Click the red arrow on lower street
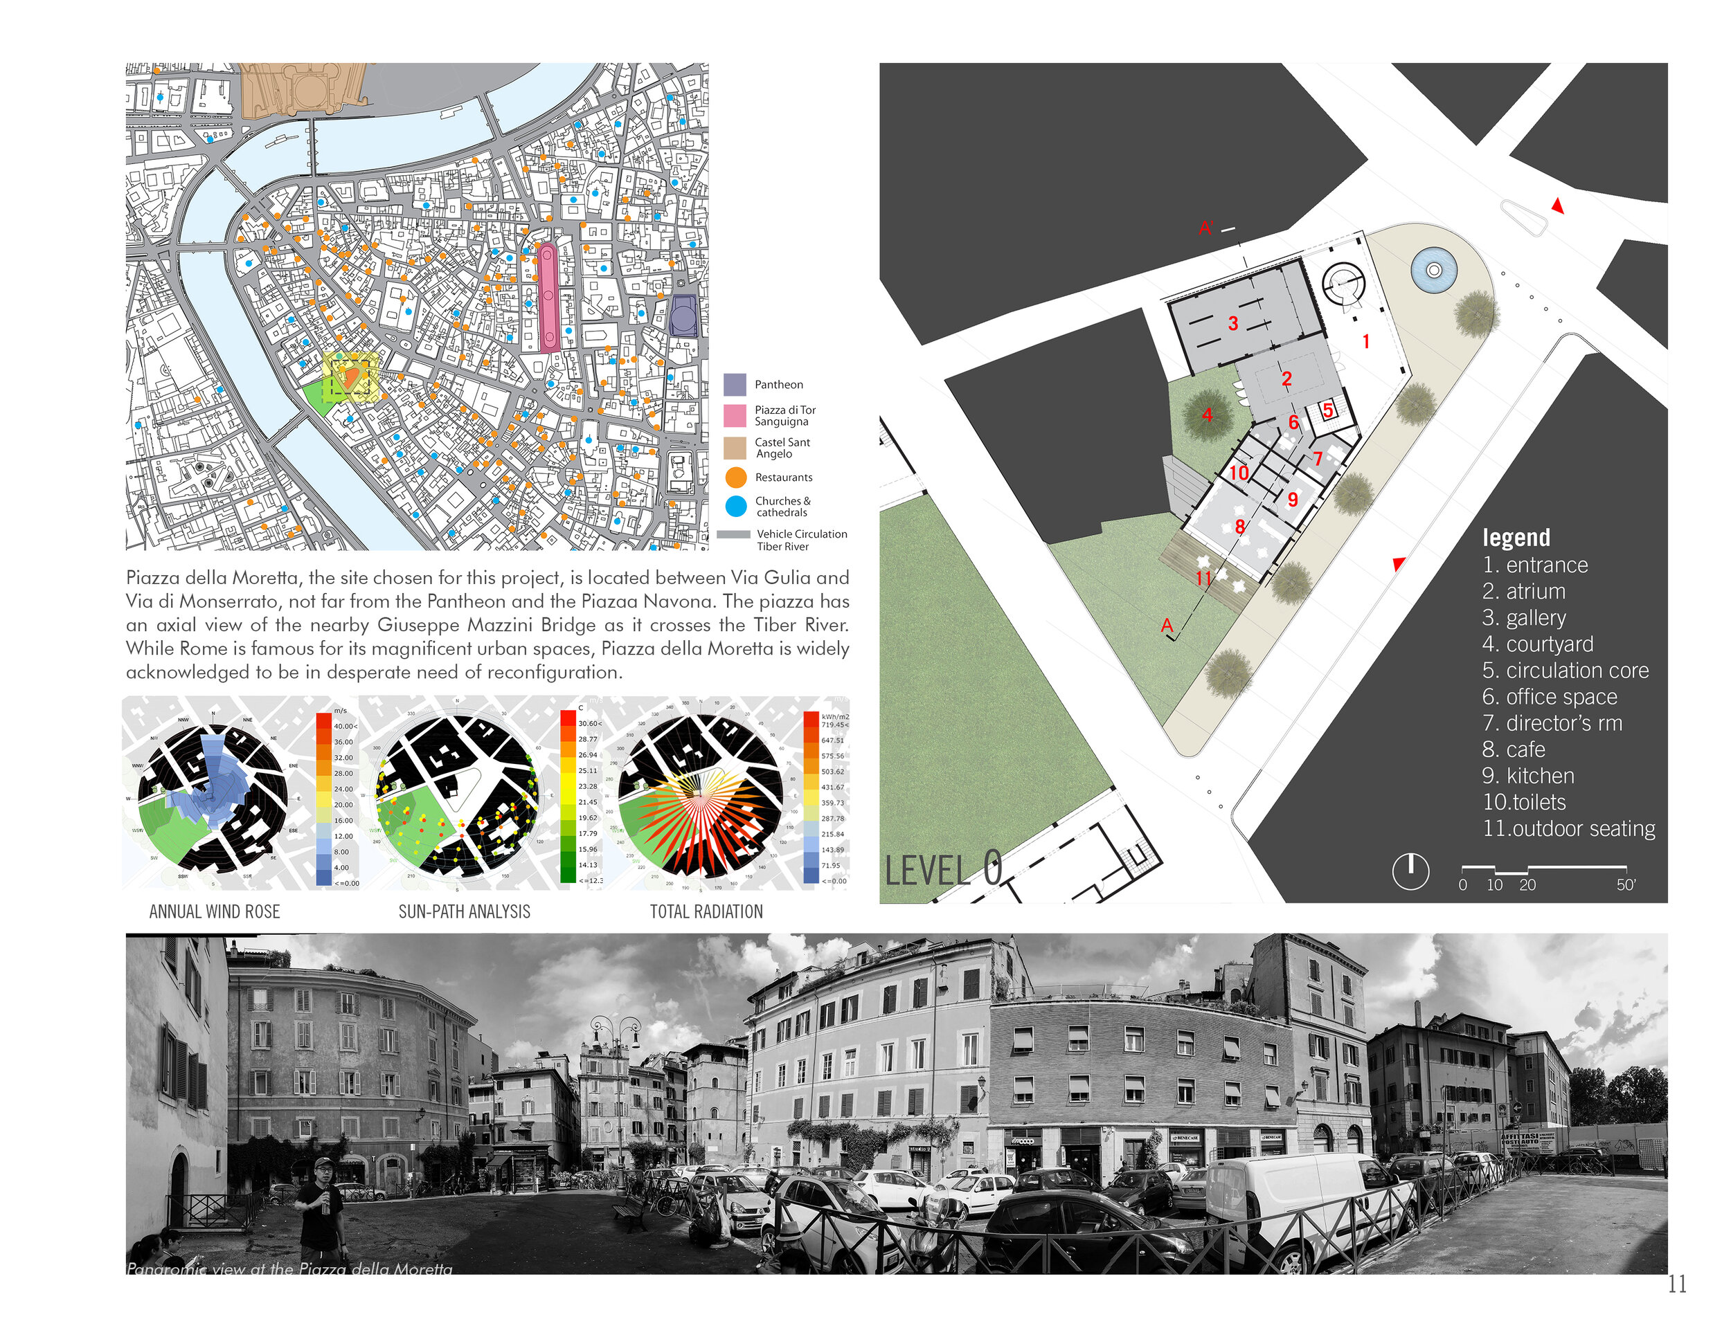This screenshot has width=1731, height=1337. click(1399, 564)
